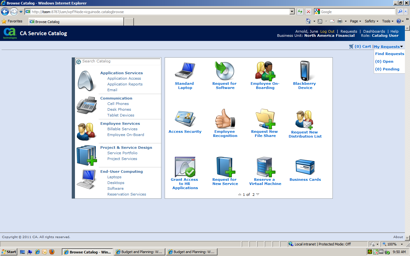Select Employee Recognition thumbs-up icon
The image size is (410, 256).
(225, 118)
